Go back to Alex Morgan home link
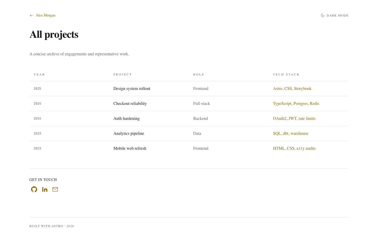The height and width of the screenshot is (236, 378). [x=45, y=15]
